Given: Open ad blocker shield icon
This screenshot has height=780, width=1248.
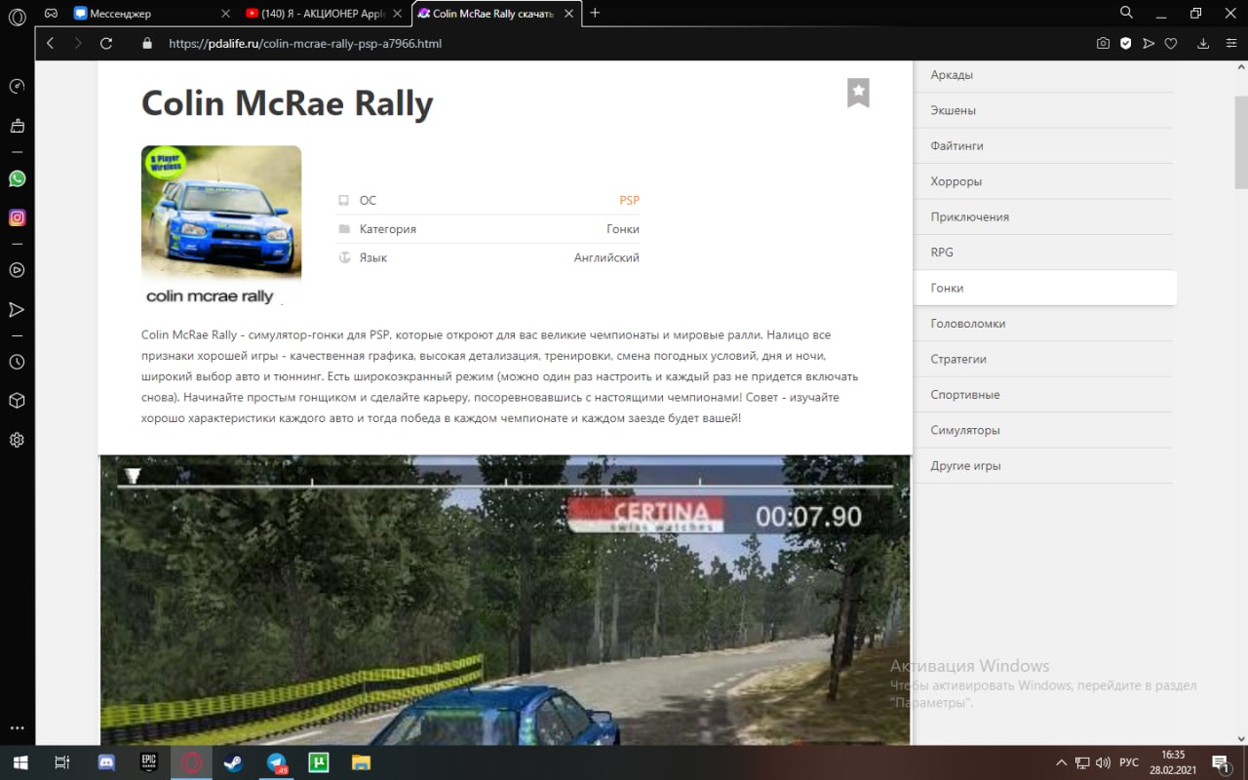Looking at the screenshot, I should point(1125,43).
